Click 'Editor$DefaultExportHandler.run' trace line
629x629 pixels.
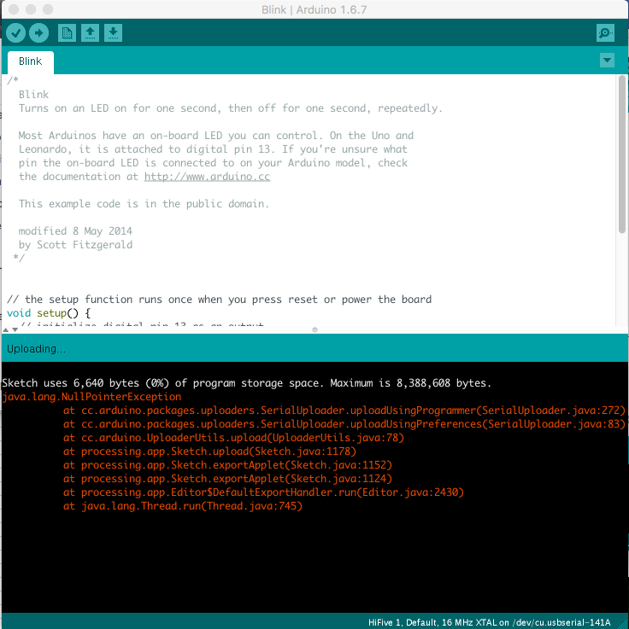pos(263,492)
